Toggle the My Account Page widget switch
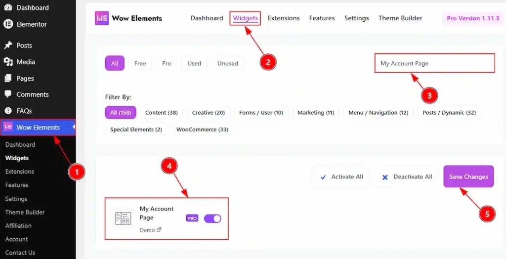This screenshot has width=506, height=259. 212,218
